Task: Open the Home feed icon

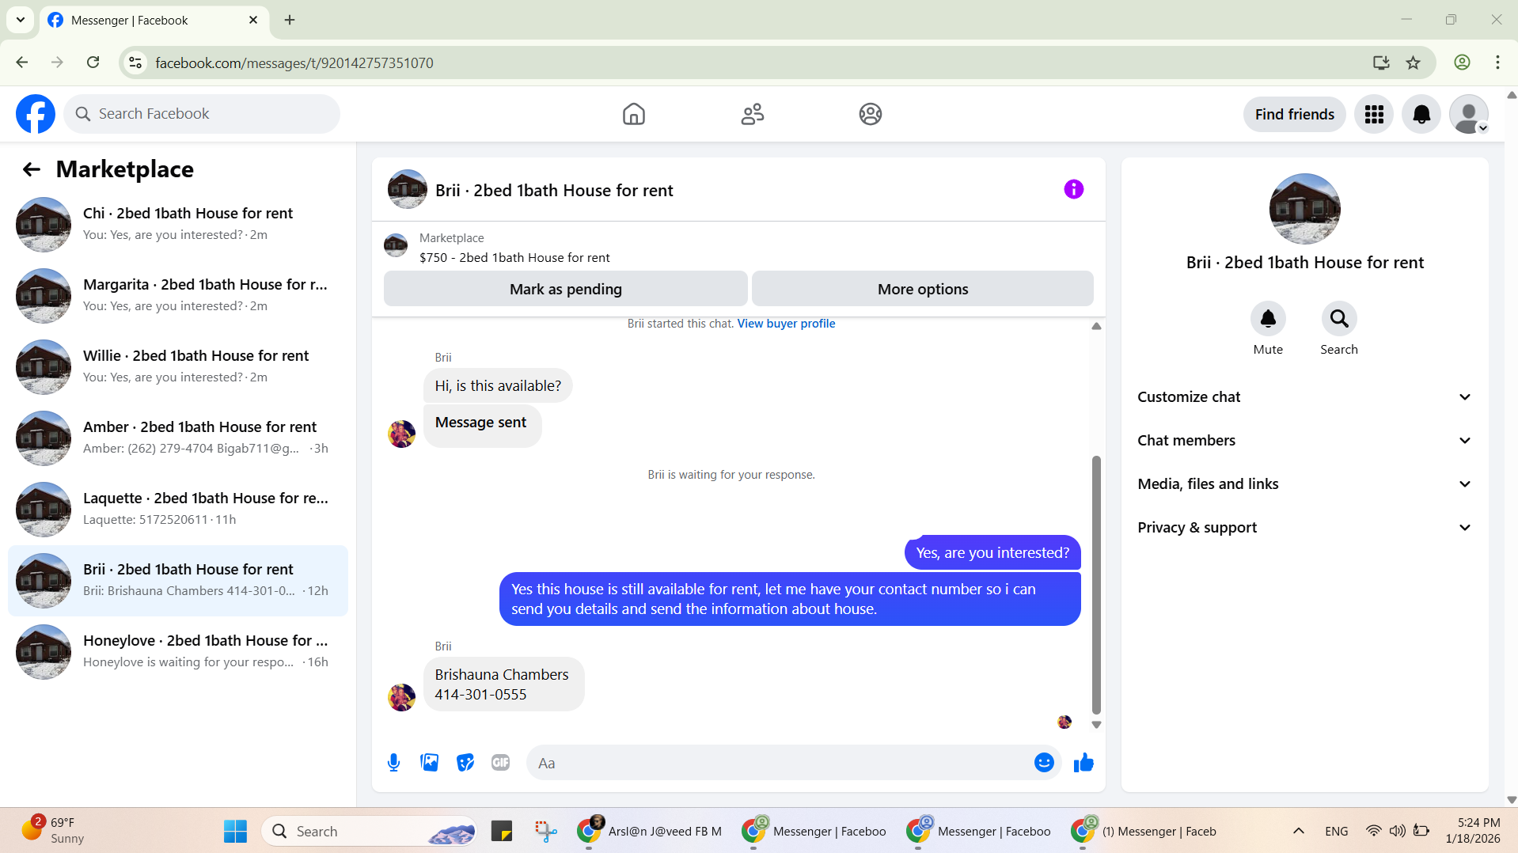Action: point(633,114)
